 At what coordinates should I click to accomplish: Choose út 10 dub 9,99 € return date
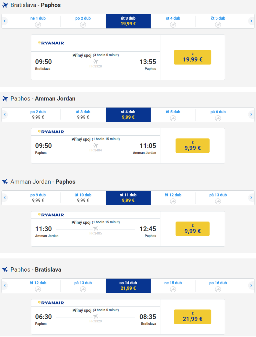pyautogui.click(x=83, y=198)
